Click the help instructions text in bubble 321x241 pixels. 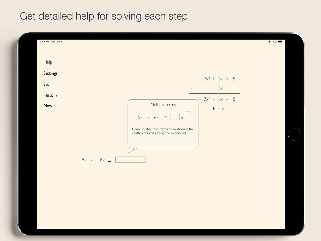pos(163,131)
